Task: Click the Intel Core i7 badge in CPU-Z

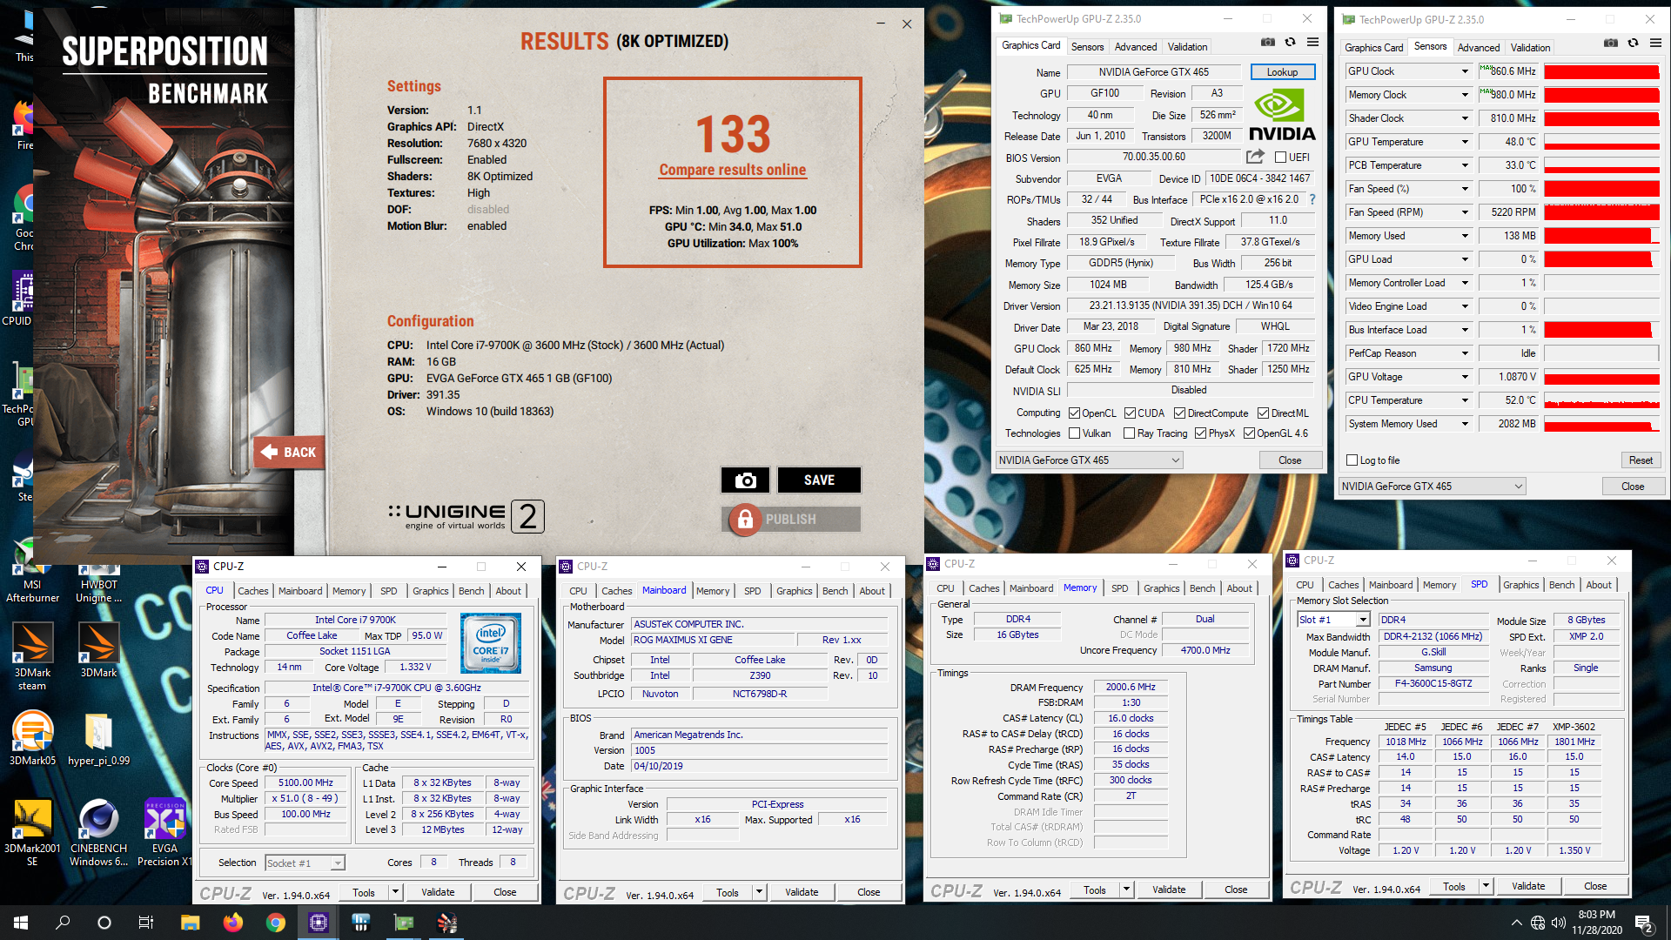Action: click(491, 643)
